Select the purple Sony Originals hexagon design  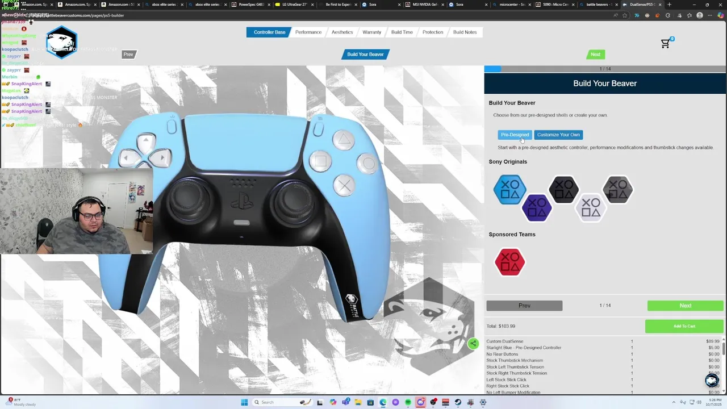click(x=537, y=207)
